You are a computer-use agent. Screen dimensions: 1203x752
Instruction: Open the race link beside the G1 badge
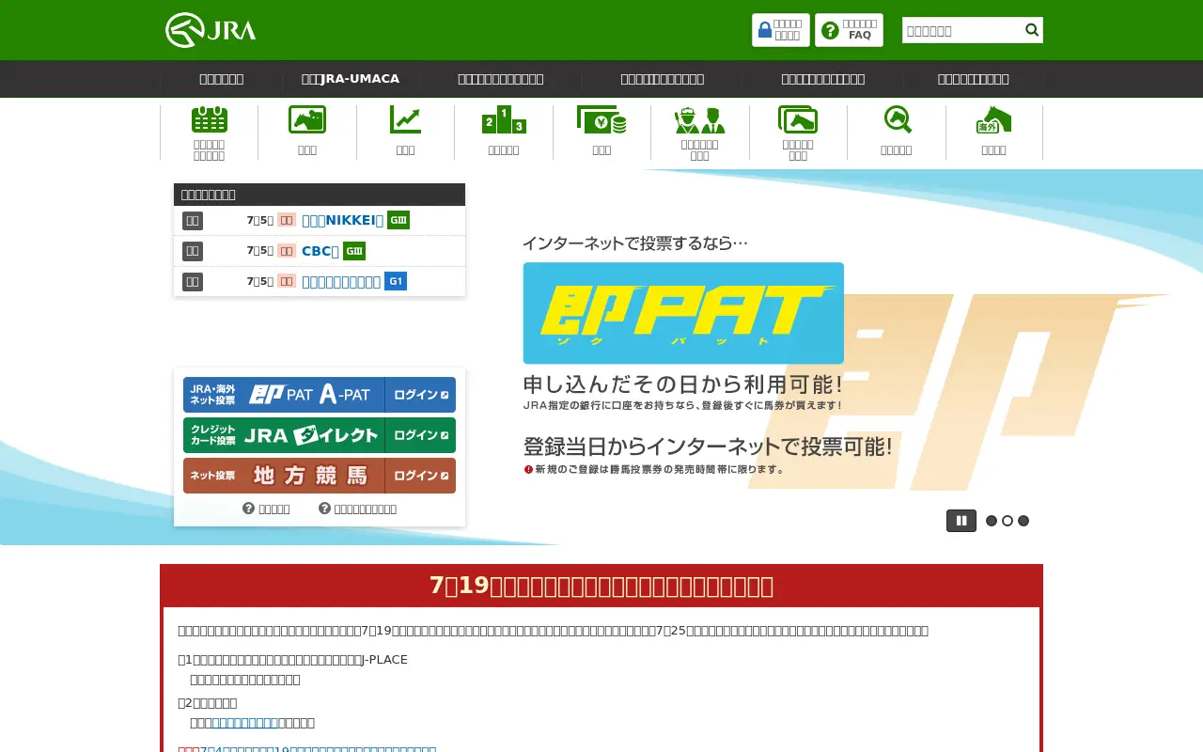point(341,281)
